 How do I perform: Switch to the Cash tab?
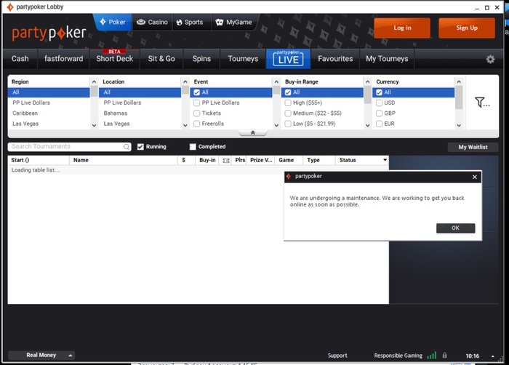(20, 59)
